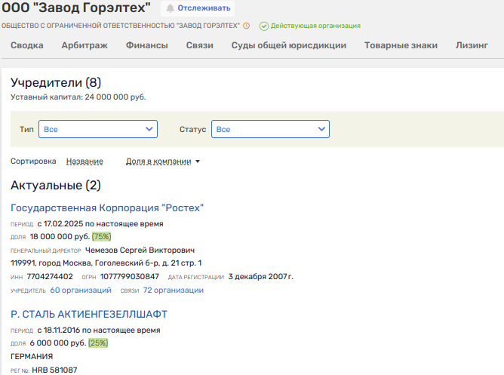This screenshot has height=375, width=504.
Task: Click ИНН value 7704274402
Action: click(x=50, y=277)
